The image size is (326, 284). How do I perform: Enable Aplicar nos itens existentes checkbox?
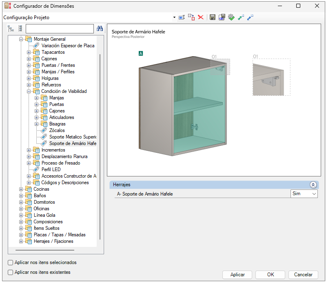10,272
